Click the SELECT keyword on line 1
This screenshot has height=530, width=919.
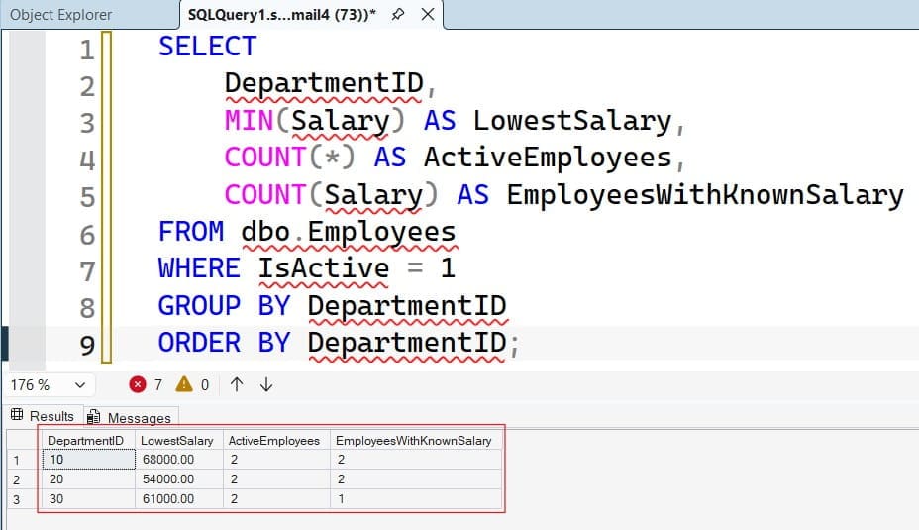pos(208,47)
